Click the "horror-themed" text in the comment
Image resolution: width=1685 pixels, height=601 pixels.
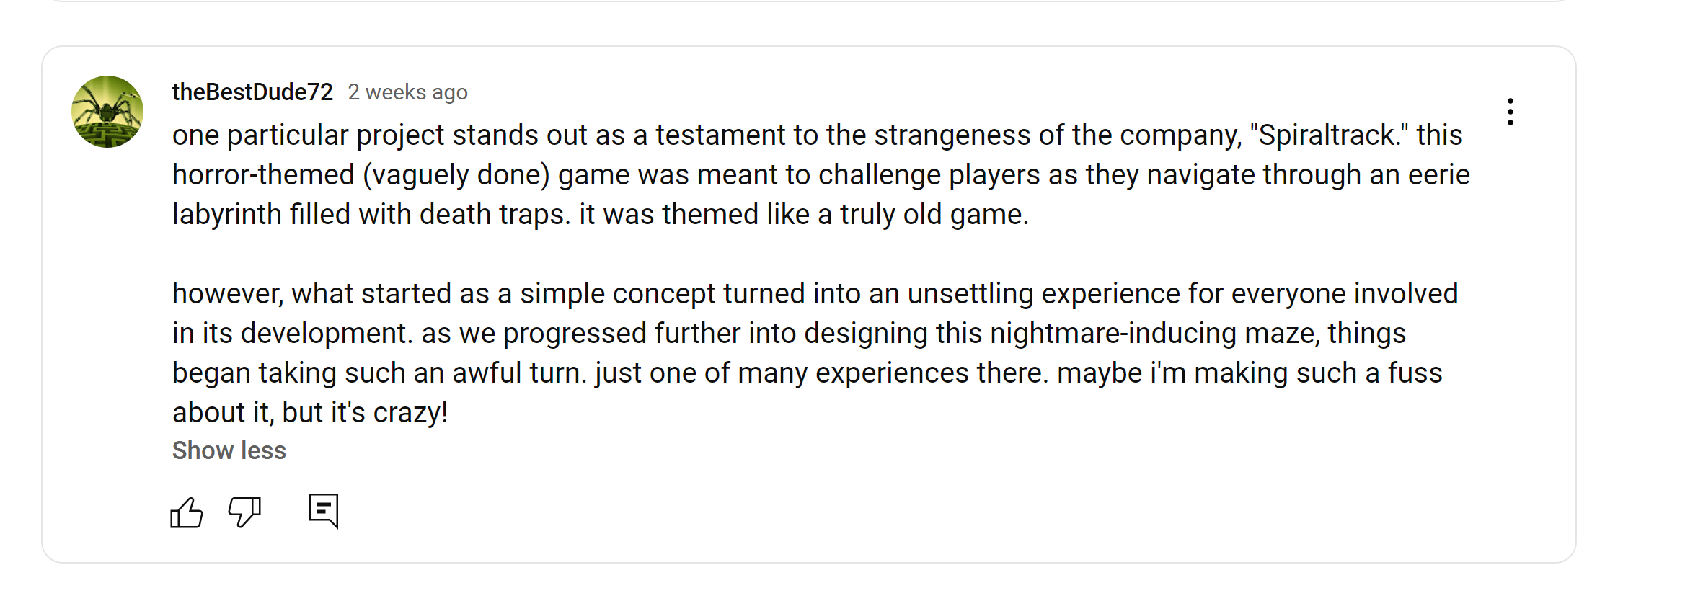(x=263, y=175)
